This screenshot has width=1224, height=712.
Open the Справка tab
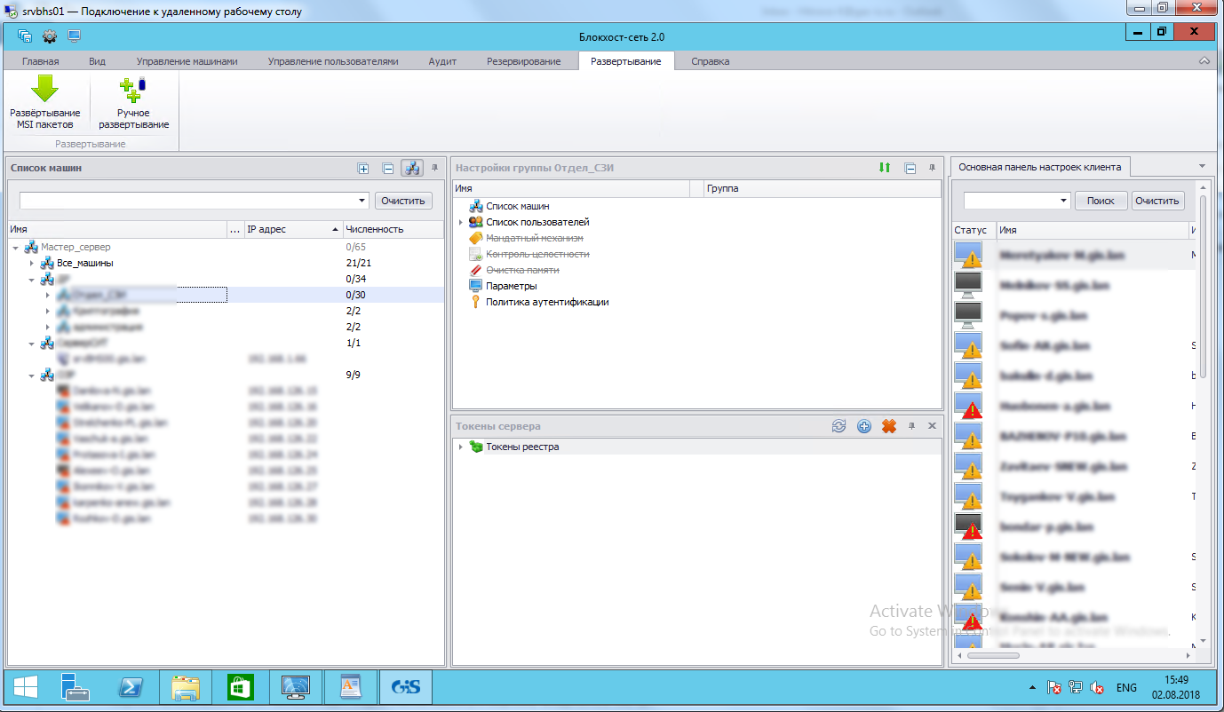(x=711, y=61)
